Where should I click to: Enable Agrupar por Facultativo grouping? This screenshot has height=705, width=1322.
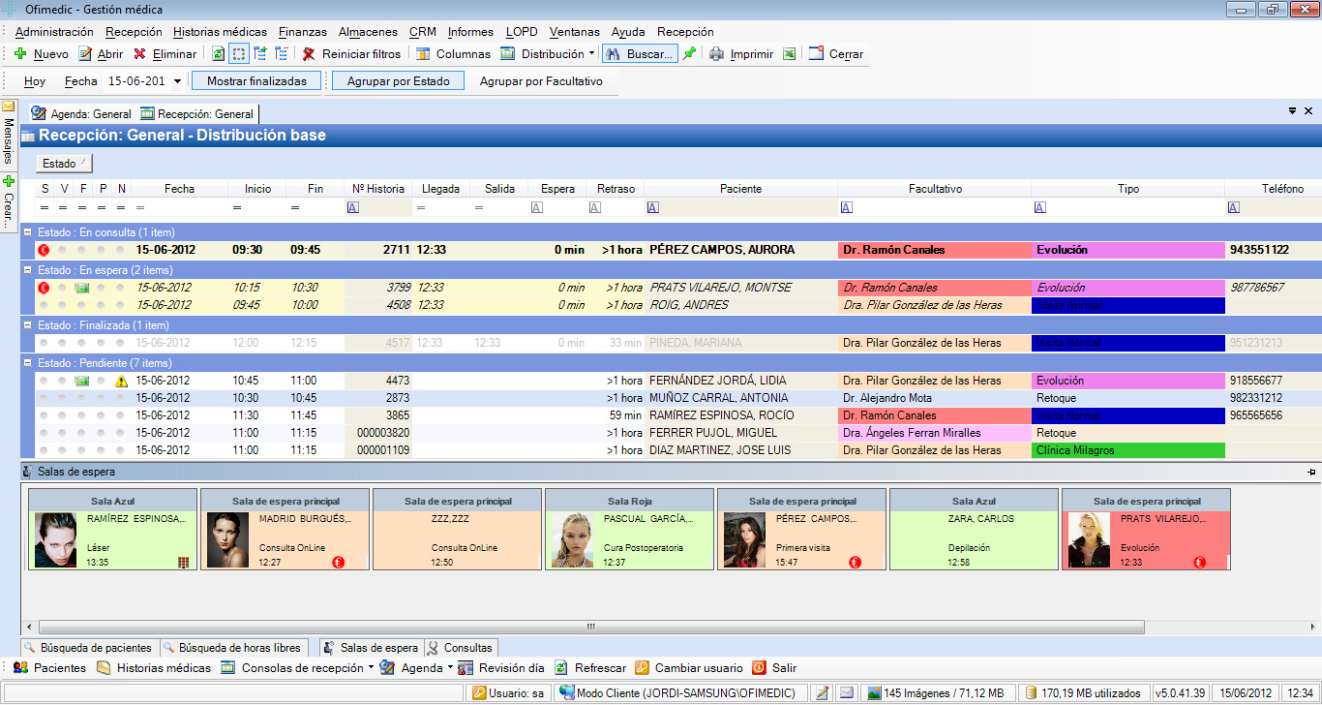point(541,81)
